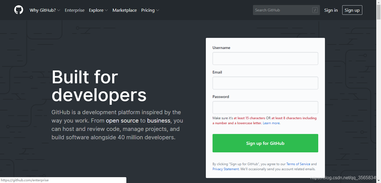Viewport: 381px width, 183px height.
Task: Click the Username field label
Action: point(221,48)
